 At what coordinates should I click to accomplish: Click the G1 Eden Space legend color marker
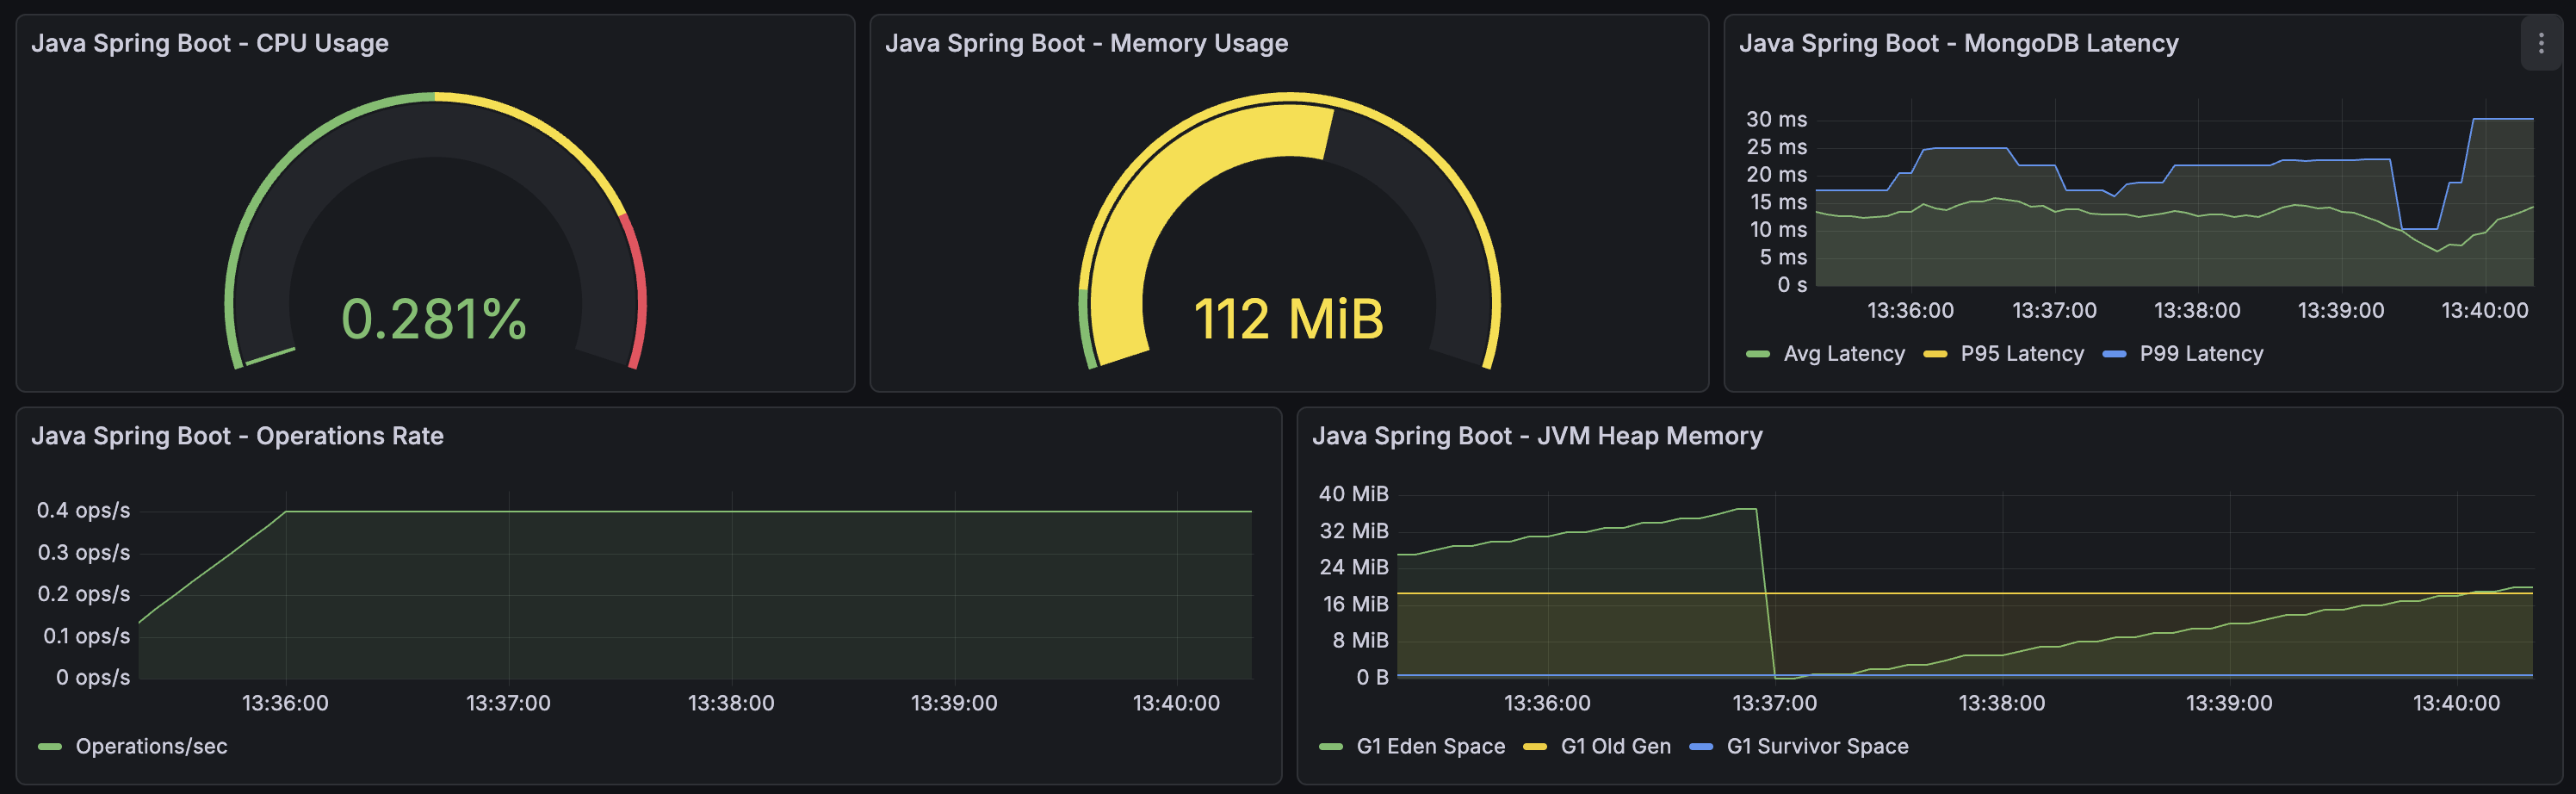tap(1330, 746)
